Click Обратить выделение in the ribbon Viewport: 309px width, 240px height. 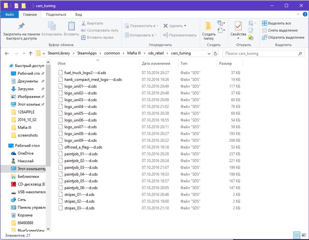[x=283, y=37]
